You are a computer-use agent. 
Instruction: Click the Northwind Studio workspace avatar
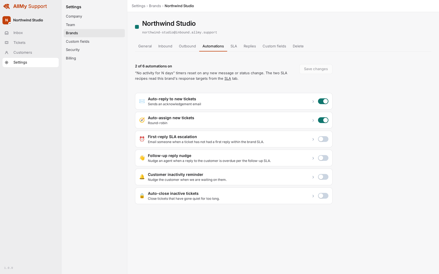(7, 20)
